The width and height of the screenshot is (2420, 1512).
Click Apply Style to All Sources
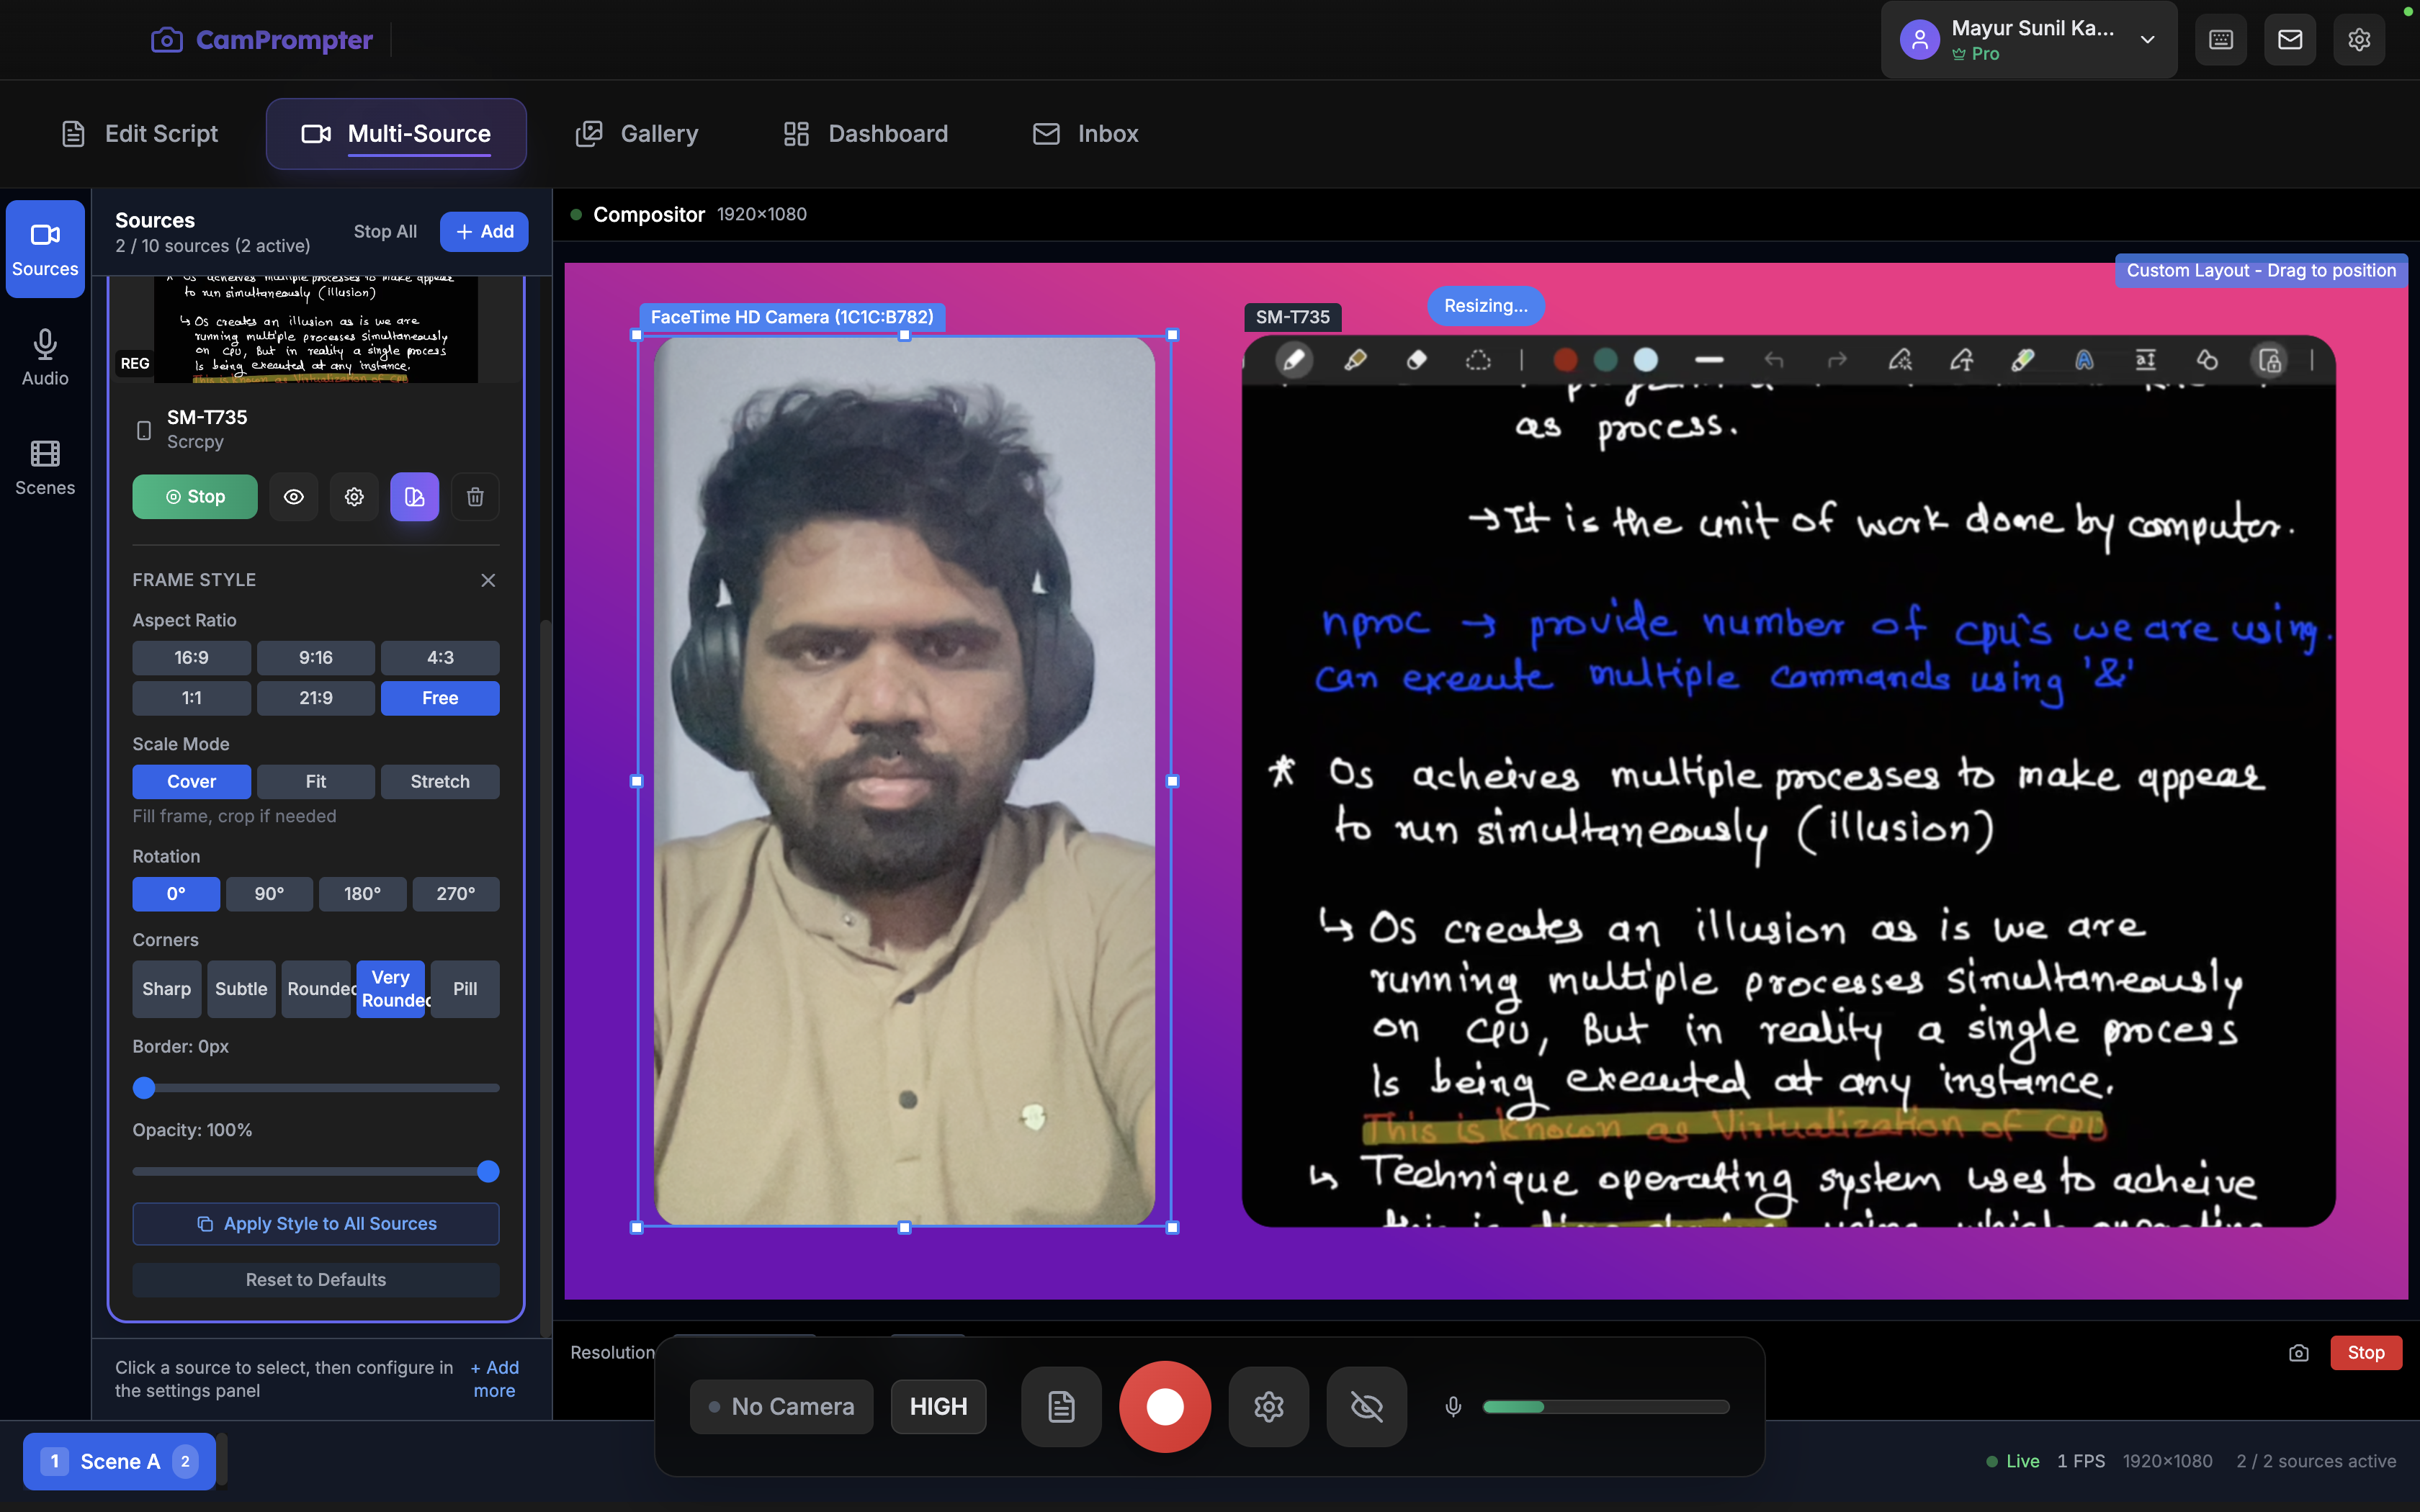tap(315, 1223)
